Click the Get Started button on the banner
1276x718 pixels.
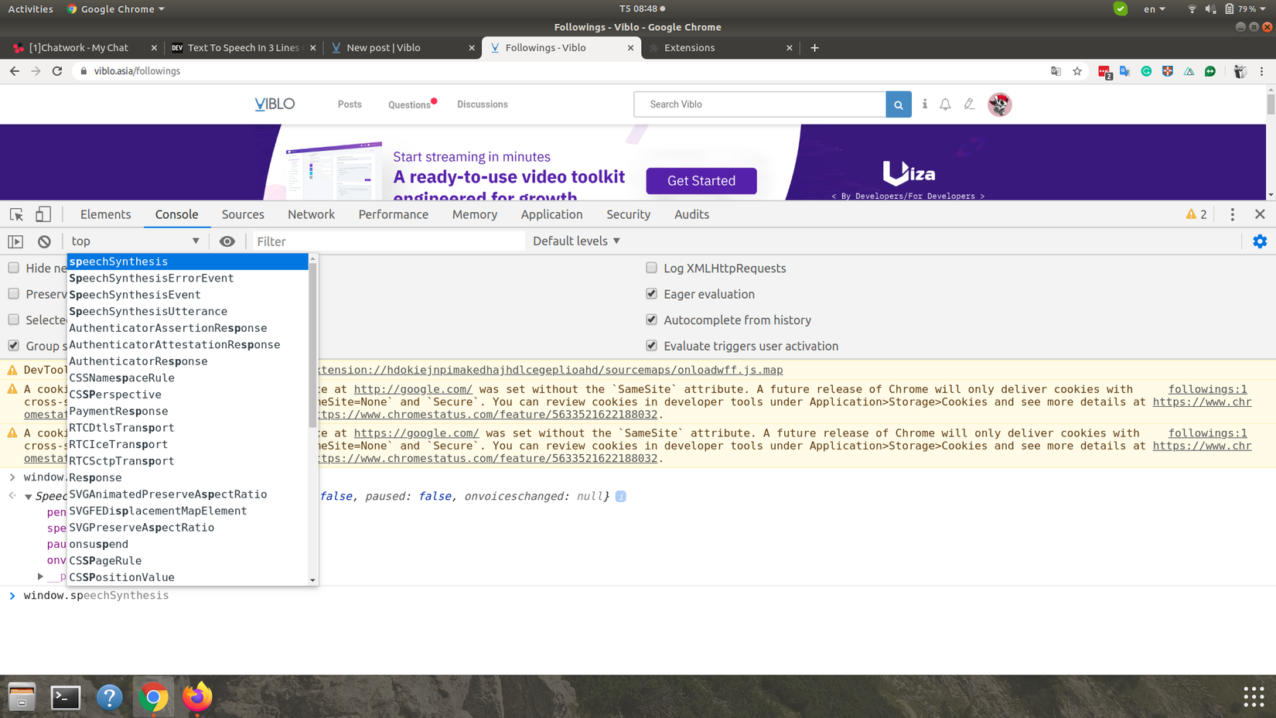click(701, 181)
